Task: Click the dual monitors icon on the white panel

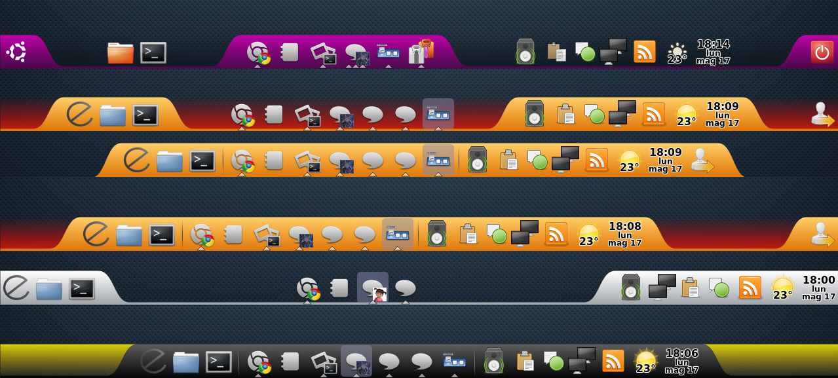Action: (662, 286)
